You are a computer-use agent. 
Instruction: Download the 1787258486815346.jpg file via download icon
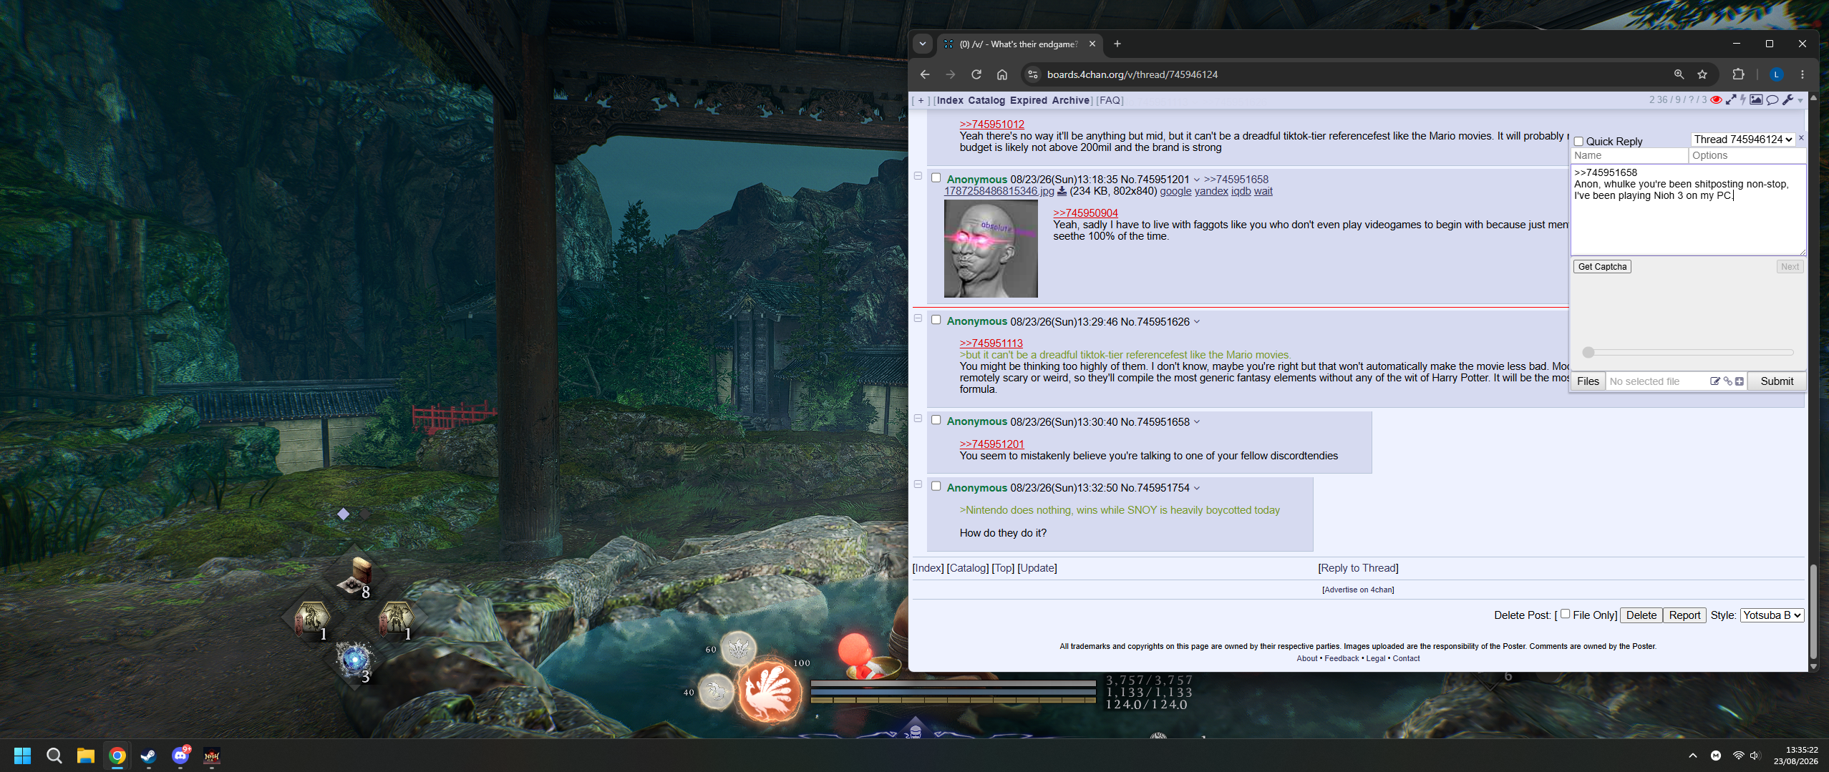pos(1062,191)
